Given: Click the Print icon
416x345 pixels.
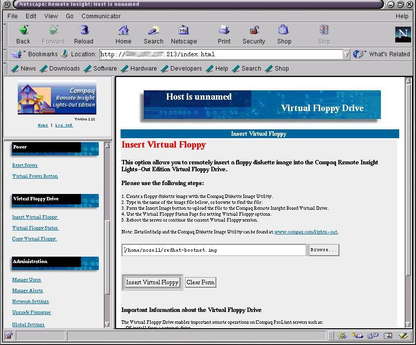Looking at the screenshot, I should point(224,34).
